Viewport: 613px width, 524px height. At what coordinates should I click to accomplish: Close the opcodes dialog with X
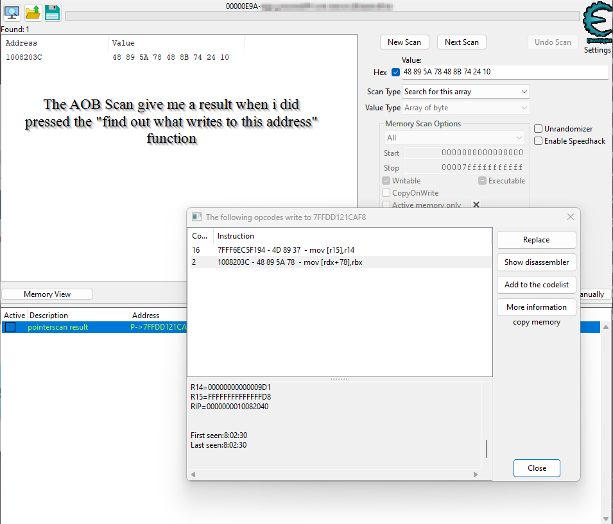pyautogui.click(x=570, y=217)
